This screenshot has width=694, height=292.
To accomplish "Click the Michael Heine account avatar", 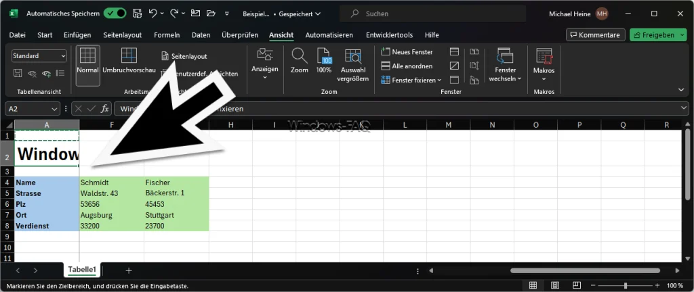I will pyautogui.click(x=602, y=14).
